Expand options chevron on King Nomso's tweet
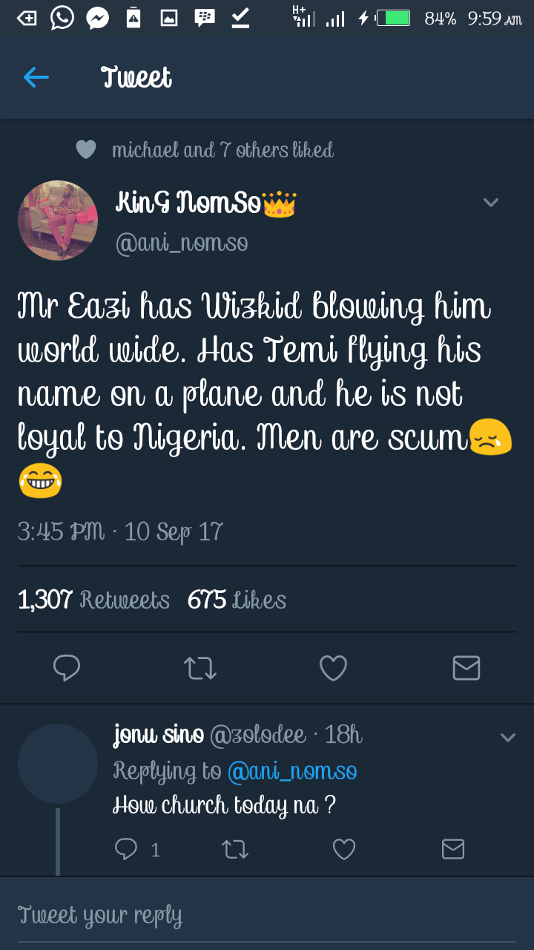The width and height of the screenshot is (534, 950). pyautogui.click(x=491, y=202)
